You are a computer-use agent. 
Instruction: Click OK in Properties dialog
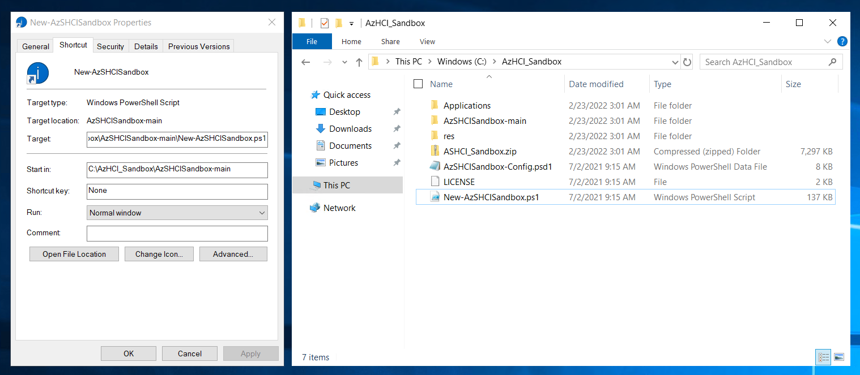point(129,354)
